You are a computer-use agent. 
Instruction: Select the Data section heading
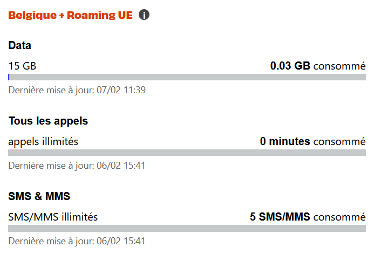[x=20, y=45]
